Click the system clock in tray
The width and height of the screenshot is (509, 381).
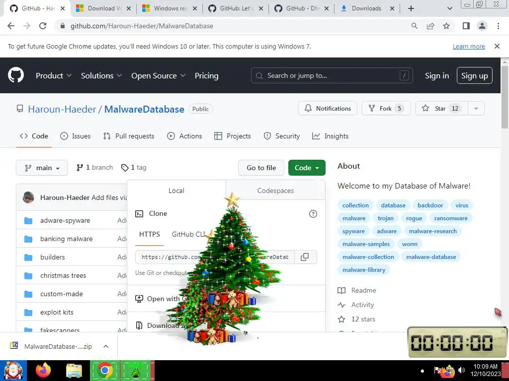(x=485, y=370)
